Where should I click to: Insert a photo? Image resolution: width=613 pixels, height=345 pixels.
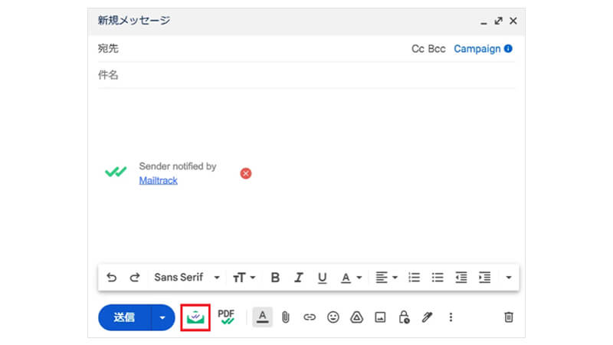point(380,317)
